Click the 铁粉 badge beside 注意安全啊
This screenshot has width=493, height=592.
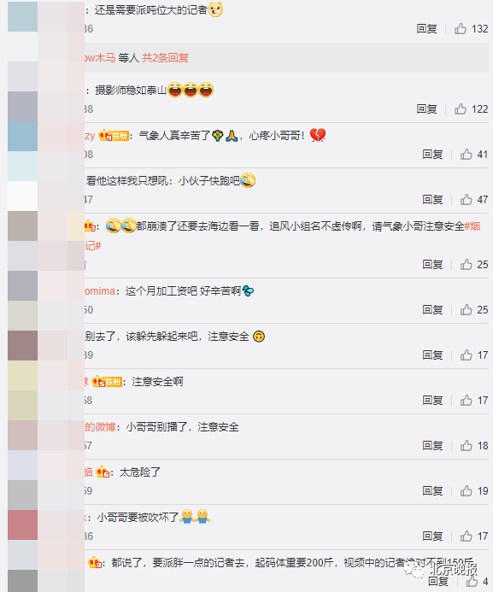[107, 382]
